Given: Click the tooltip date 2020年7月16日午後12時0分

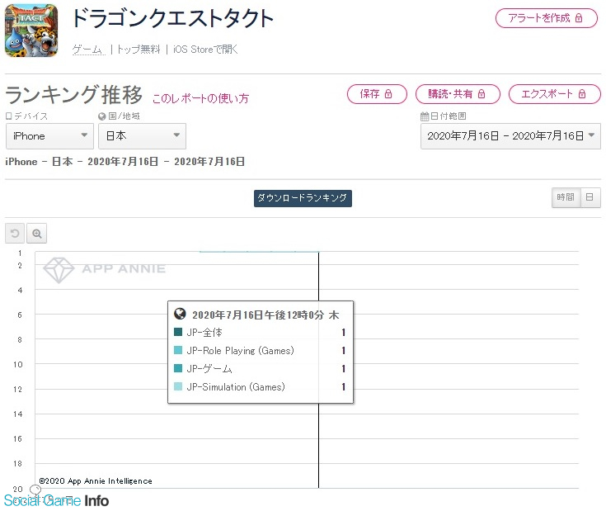Looking at the screenshot, I should pos(258,315).
